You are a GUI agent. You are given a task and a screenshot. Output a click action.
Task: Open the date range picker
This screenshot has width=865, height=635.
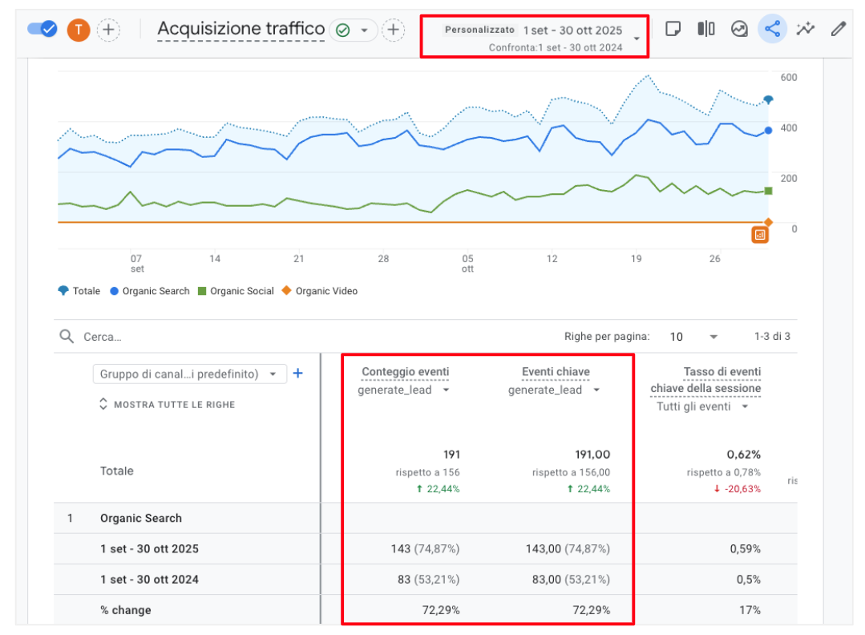point(535,38)
